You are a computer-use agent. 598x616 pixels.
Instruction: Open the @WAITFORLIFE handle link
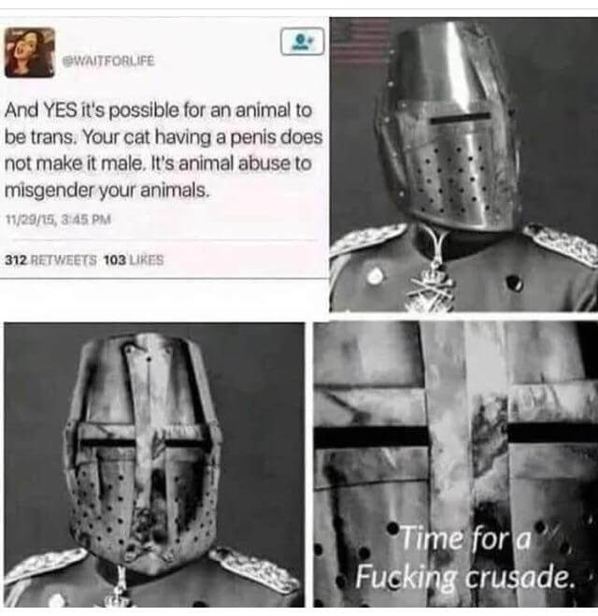click(x=109, y=61)
